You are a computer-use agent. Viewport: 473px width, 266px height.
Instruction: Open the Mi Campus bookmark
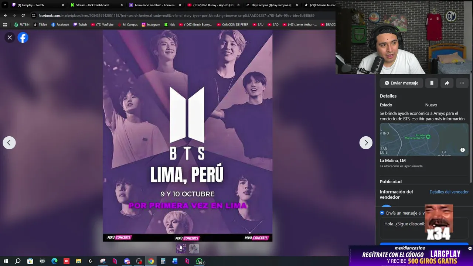point(128,24)
